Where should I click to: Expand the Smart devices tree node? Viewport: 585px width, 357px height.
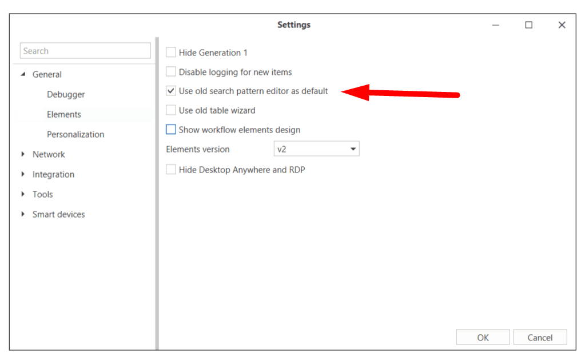(23, 214)
